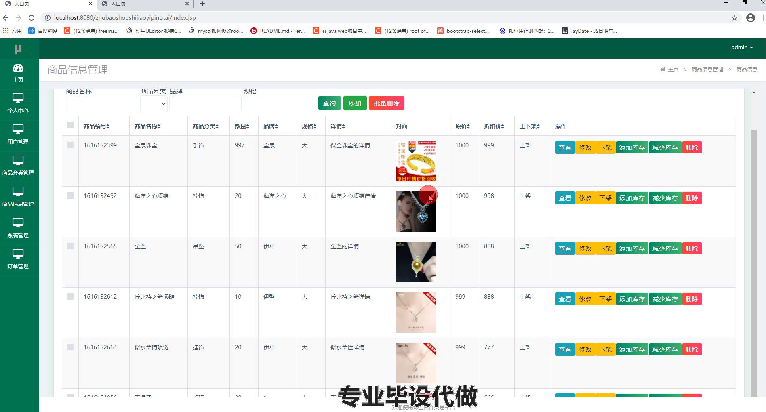766x412 pixels.
Task: Tick the select-all checkbox in table header
Action: coord(70,125)
